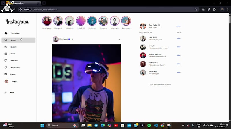
Task: Click the taskbar Search box
Action: point(63,126)
